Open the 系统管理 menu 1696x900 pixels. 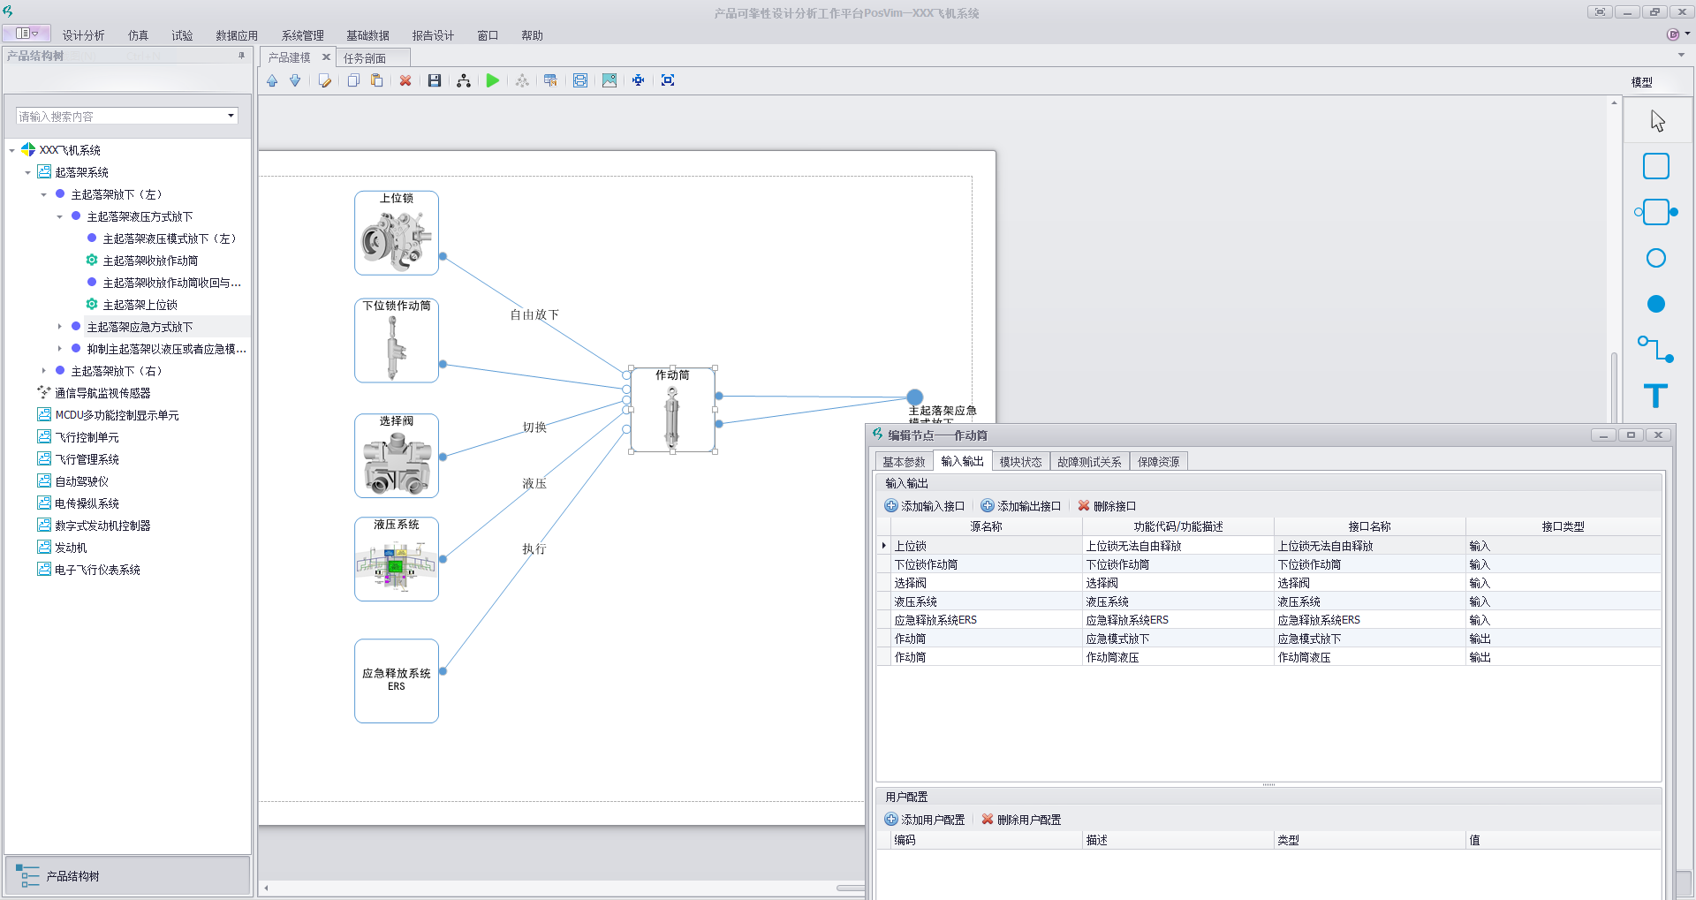302,35
